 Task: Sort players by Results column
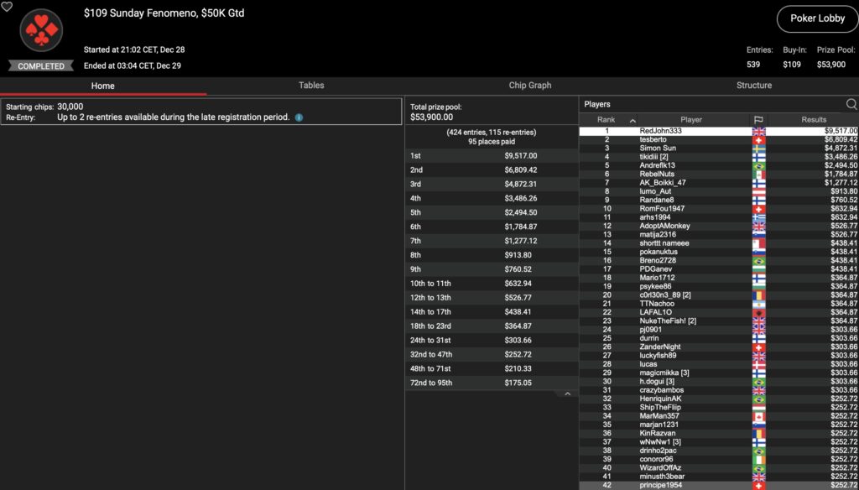[x=813, y=120]
